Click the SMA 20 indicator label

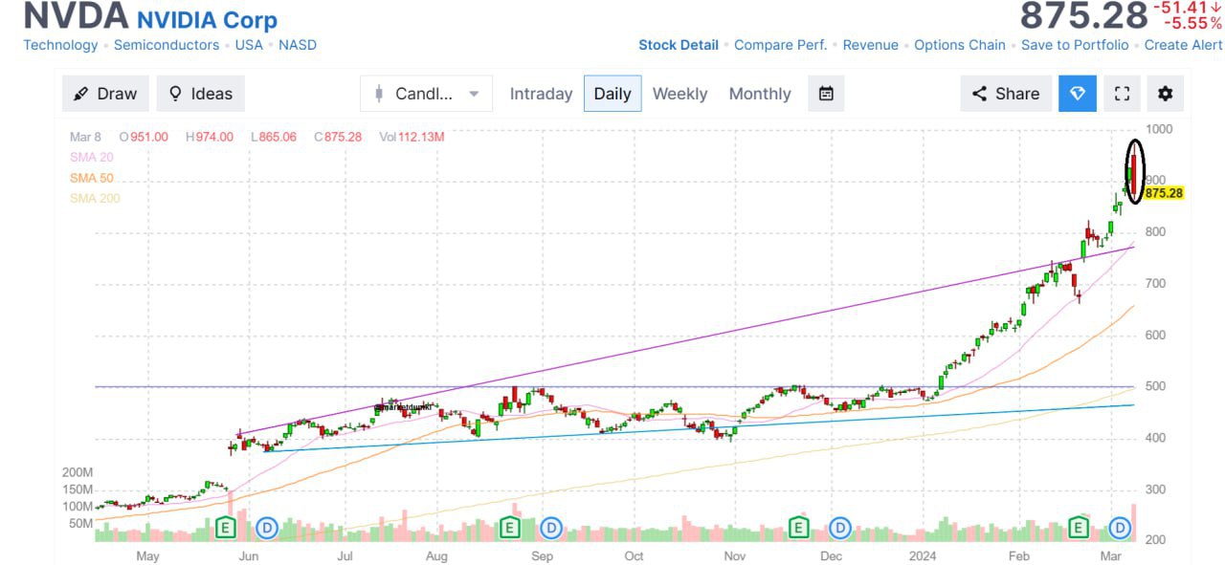[x=91, y=157]
